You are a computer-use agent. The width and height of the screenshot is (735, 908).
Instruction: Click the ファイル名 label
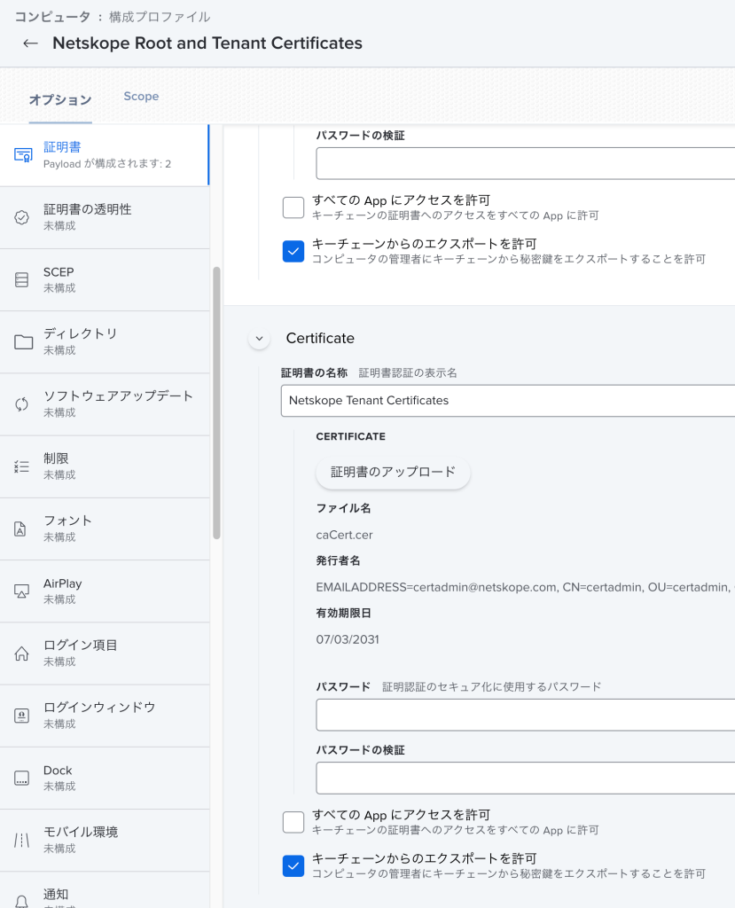coord(343,508)
